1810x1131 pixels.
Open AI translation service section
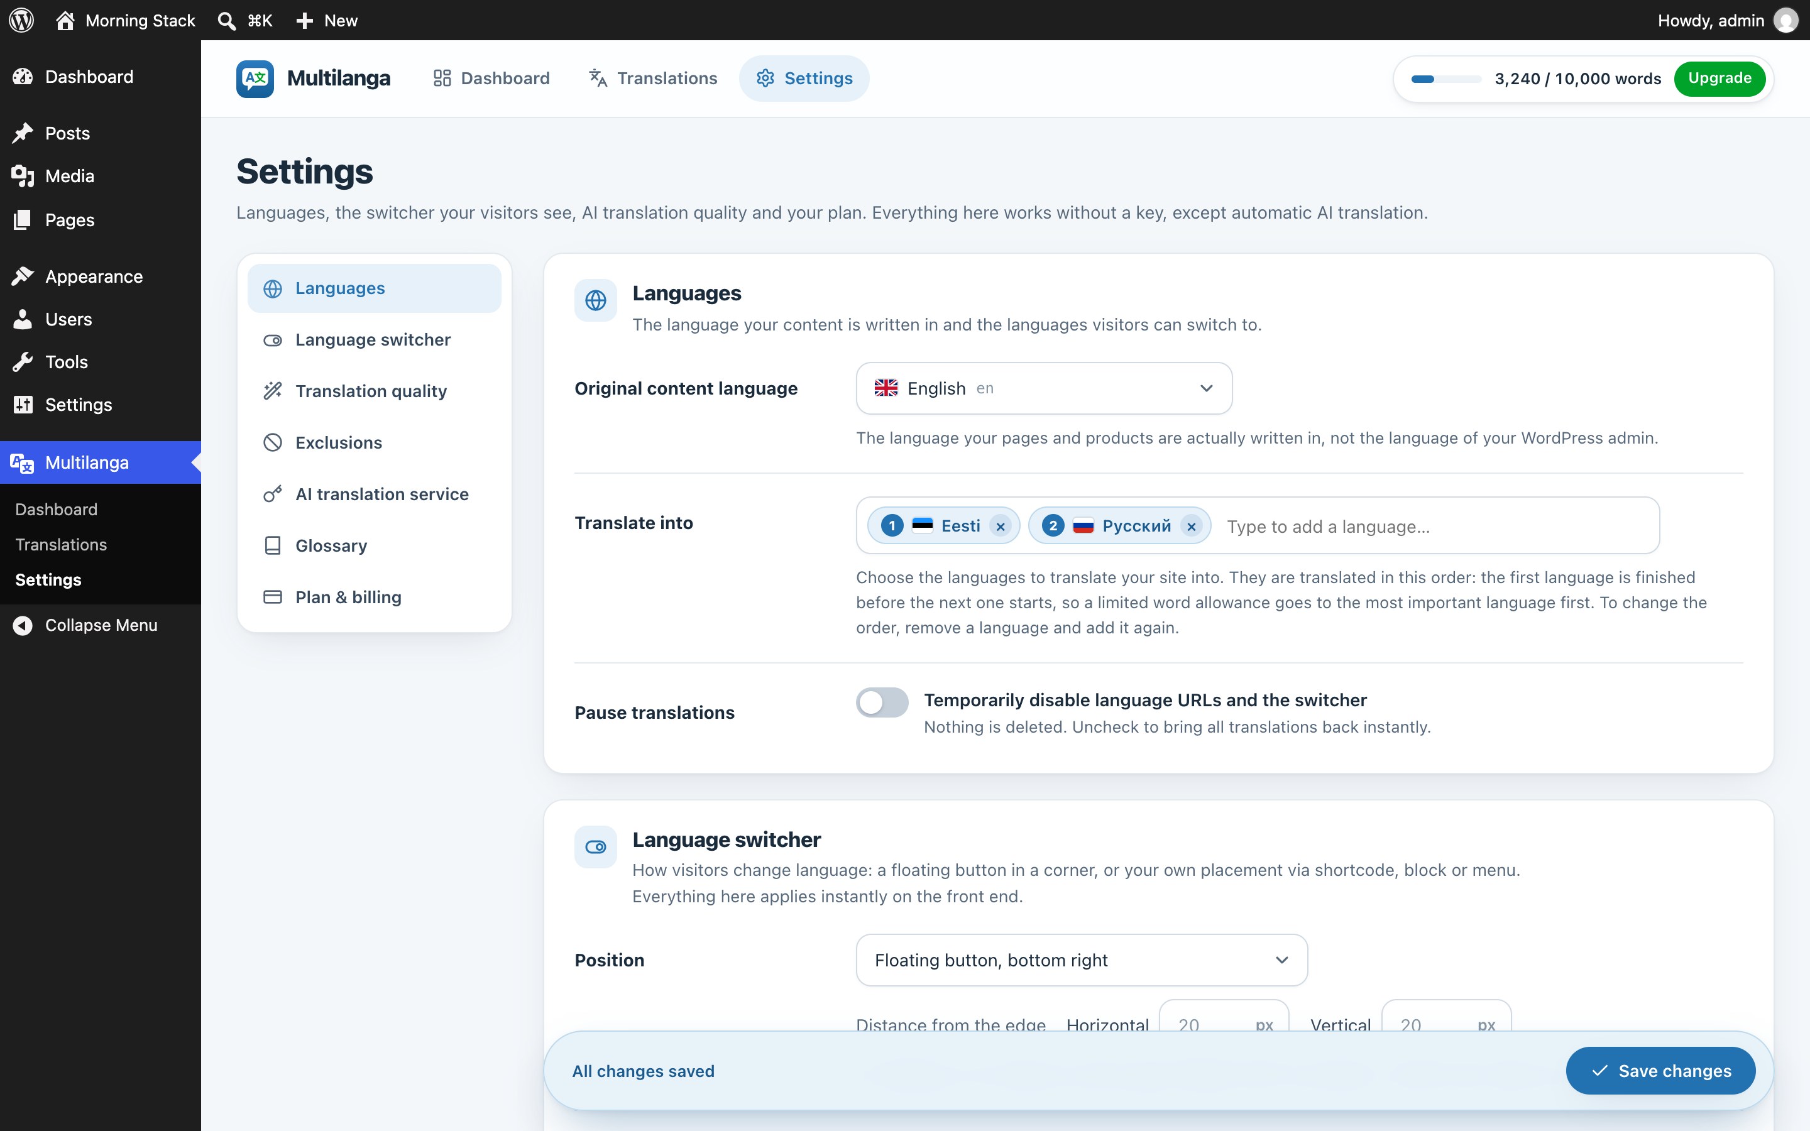(374, 494)
